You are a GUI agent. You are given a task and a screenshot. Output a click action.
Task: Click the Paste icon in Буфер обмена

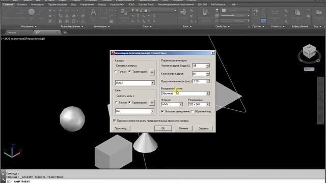click(x=297, y=12)
